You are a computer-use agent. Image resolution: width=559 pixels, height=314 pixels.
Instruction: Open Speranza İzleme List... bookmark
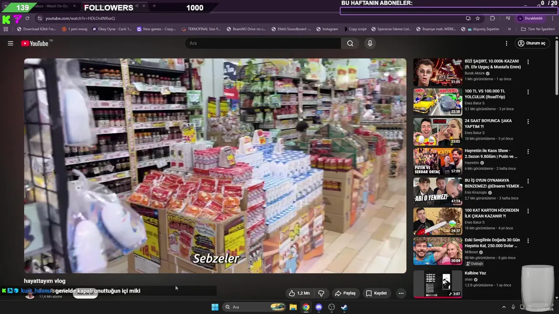pos(391,29)
